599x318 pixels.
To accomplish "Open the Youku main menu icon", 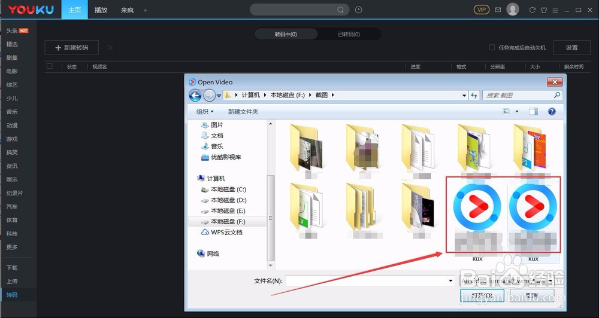I will 555,10.
